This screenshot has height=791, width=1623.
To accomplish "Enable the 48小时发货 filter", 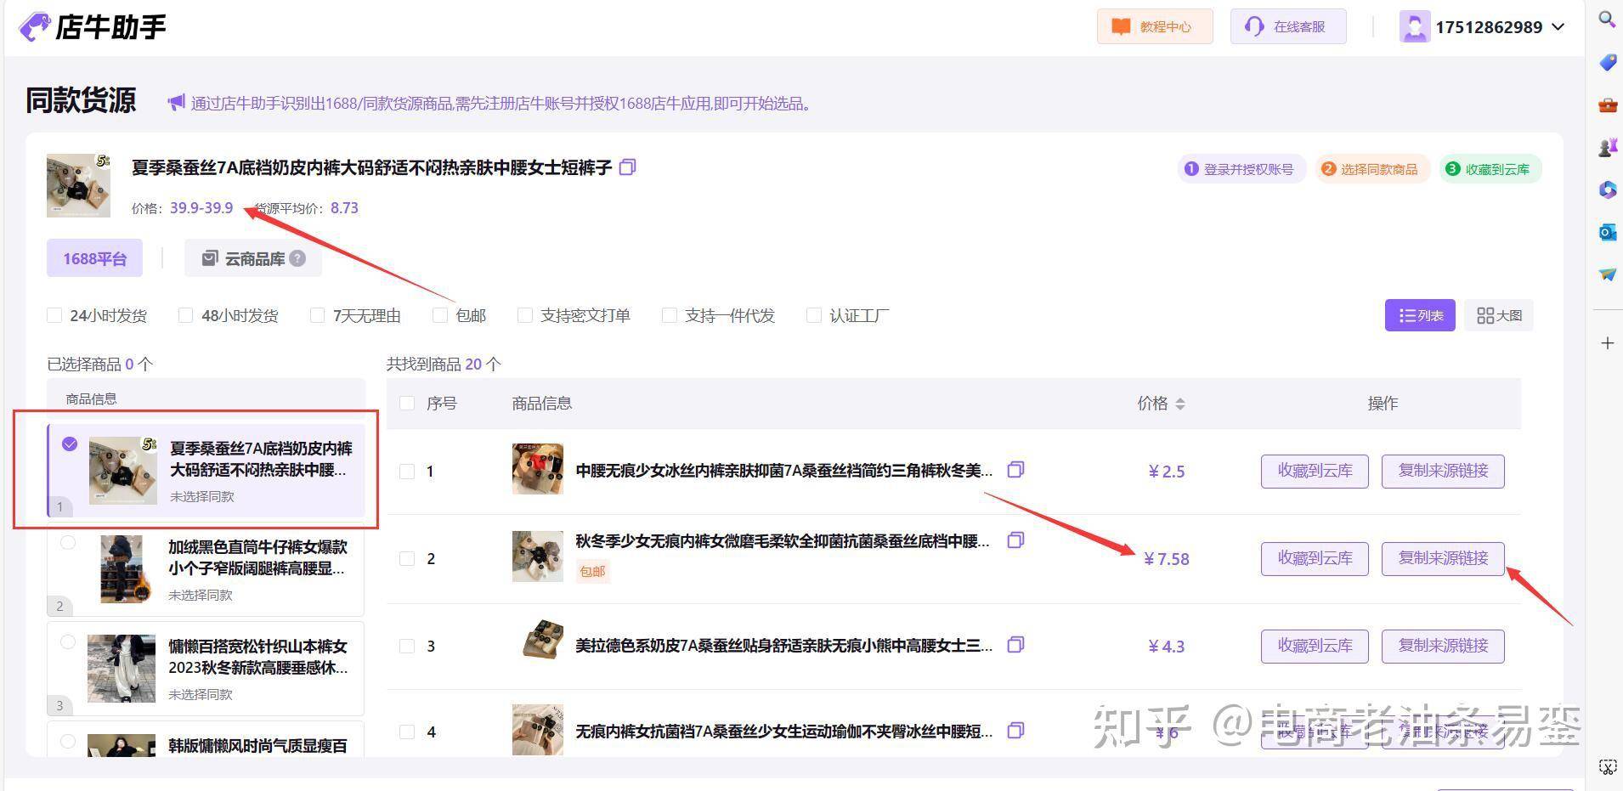I will click(185, 315).
